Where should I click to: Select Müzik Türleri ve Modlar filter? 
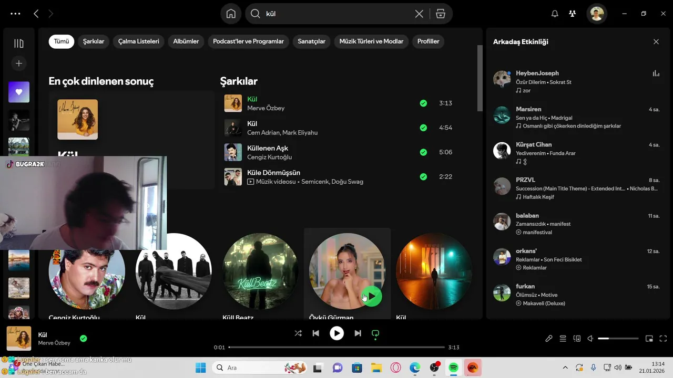tap(371, 41)
